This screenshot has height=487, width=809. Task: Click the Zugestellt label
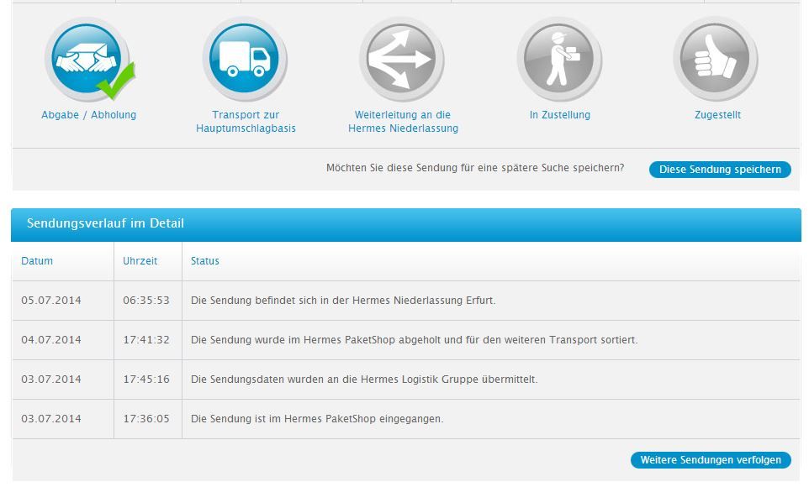(x=716, y=114)
